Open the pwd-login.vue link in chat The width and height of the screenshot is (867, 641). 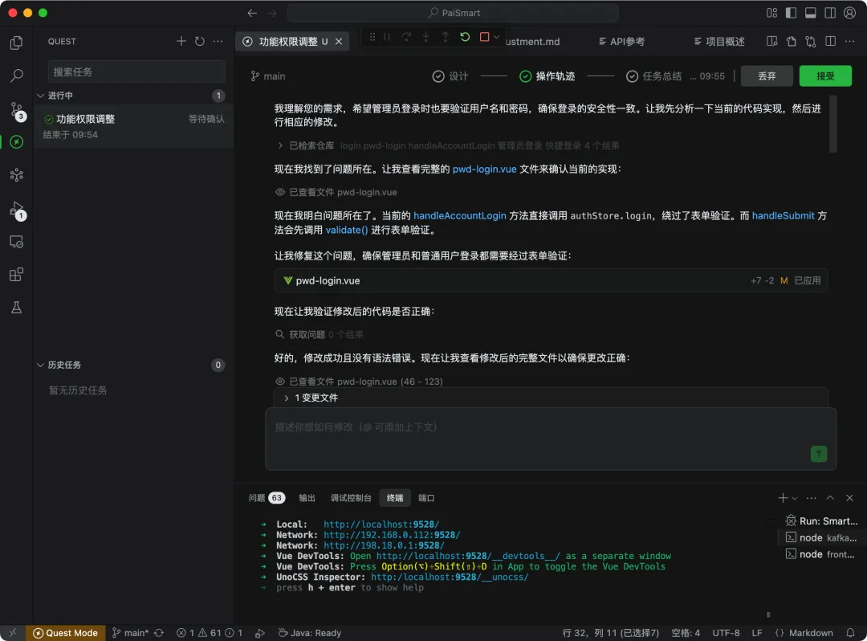pos(484,169)
